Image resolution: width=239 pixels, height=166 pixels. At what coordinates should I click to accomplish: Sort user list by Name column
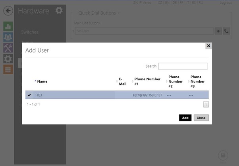42,81
